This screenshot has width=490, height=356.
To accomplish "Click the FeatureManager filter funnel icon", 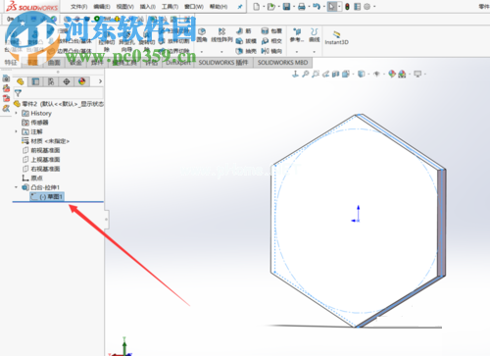I will coord(18,93).
